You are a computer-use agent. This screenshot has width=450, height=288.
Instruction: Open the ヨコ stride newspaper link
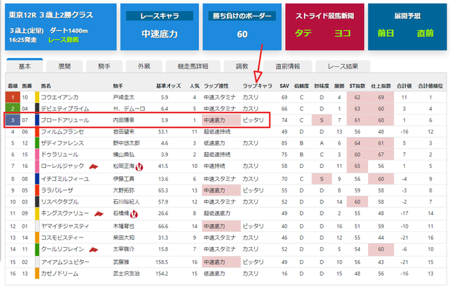pyautogui.click(x=342, y=33)
